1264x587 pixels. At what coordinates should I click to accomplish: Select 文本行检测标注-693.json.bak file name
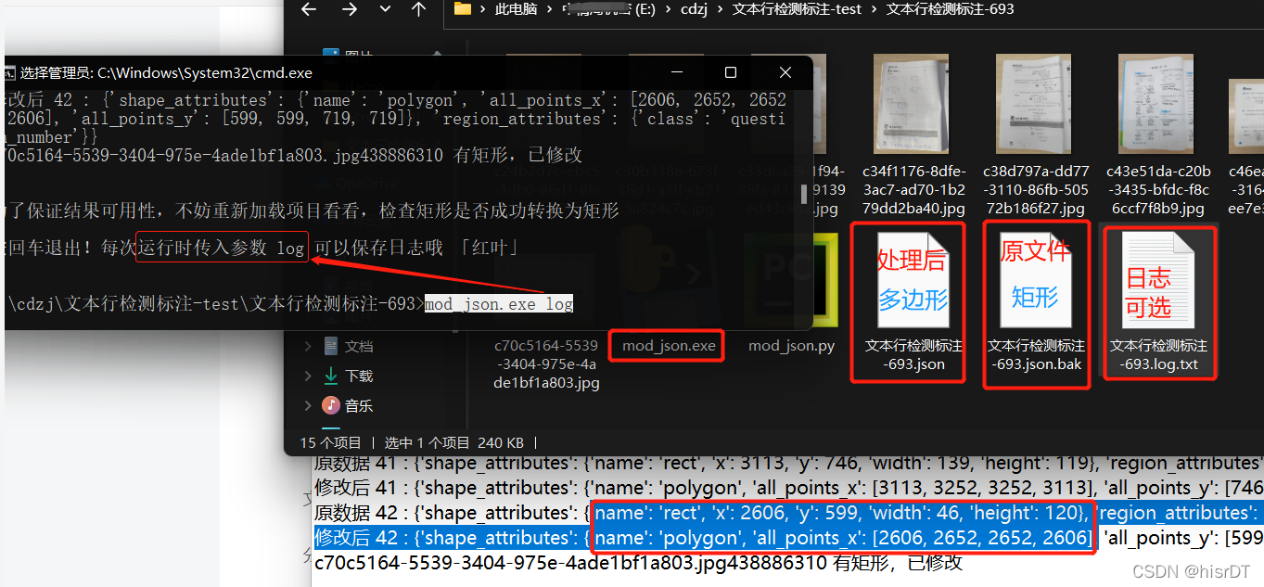click(1036, 354)
